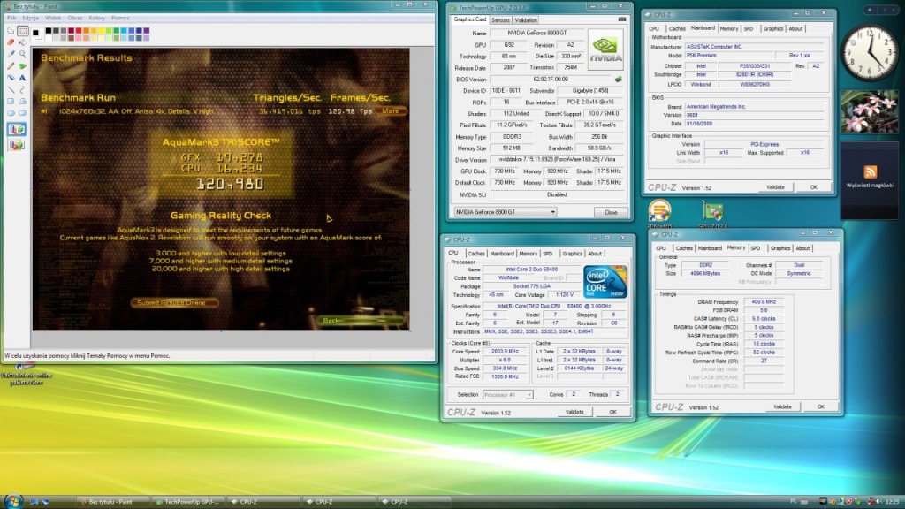Open the Caches tab in the Mainboard CPU-Z window
905x509 pixels.
coord(676,28)
